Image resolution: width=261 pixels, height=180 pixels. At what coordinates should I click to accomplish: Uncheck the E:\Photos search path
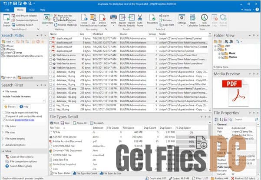[x=2, y=49]
